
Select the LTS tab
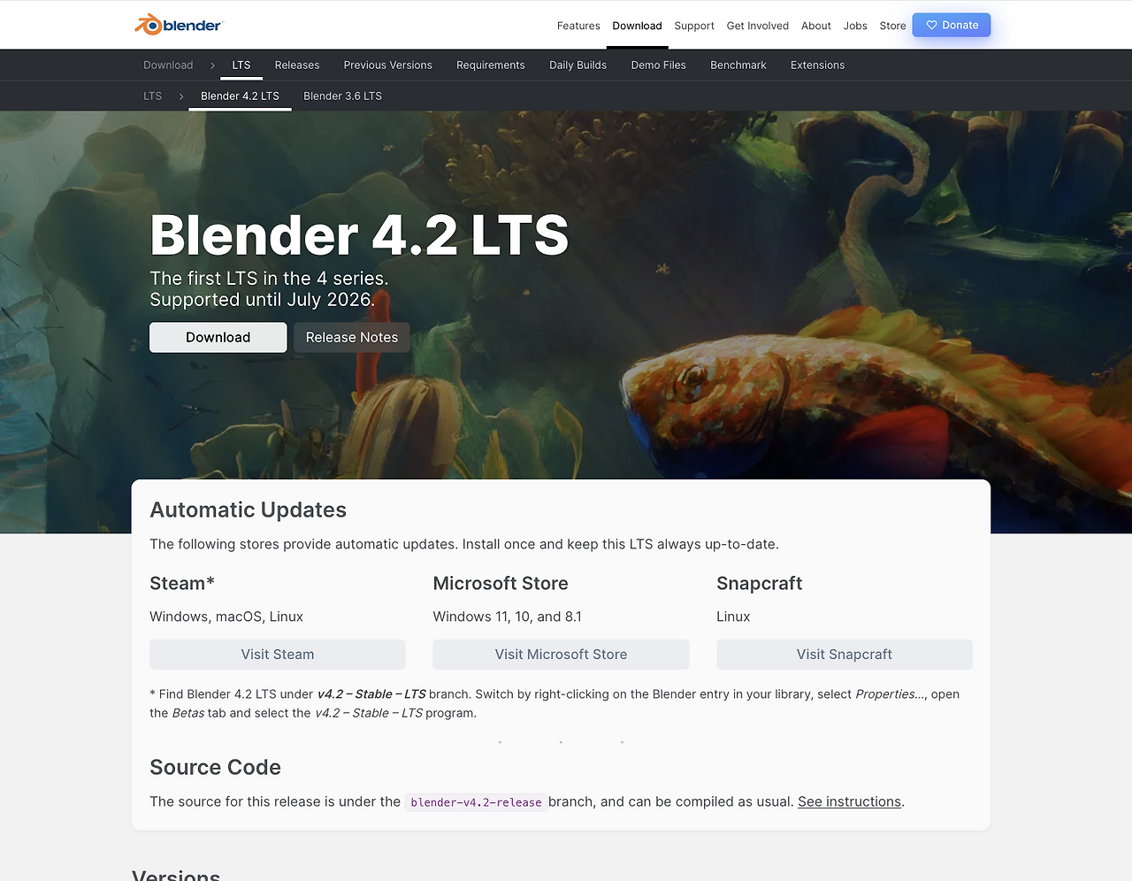point(241,65)
